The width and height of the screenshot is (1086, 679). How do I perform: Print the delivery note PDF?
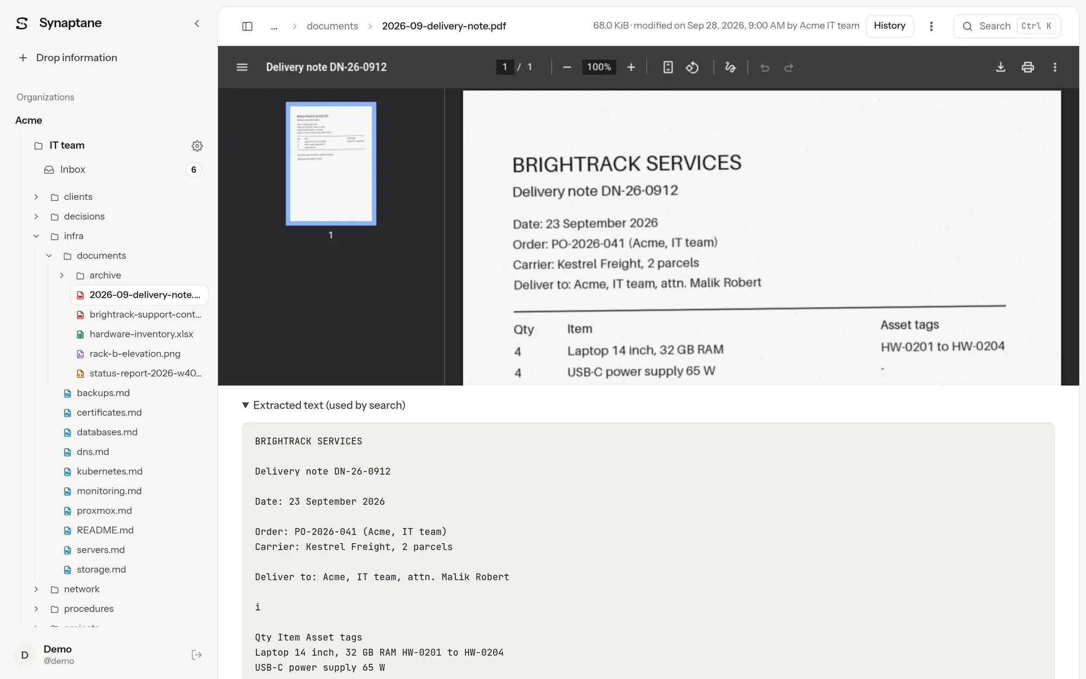(x=1027, y=67)
